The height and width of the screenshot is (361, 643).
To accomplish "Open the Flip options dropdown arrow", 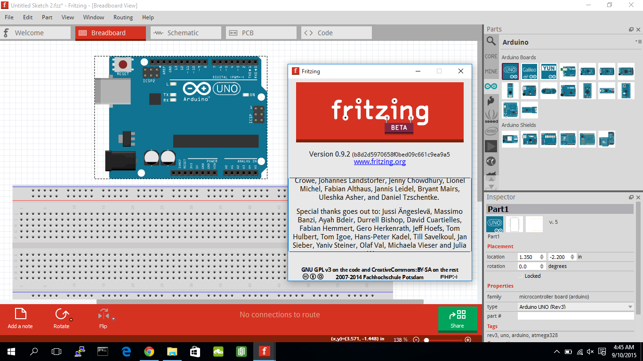I will [113, 318].
